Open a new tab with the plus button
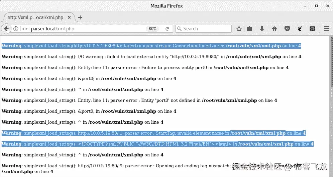 (x=80, y=18)
